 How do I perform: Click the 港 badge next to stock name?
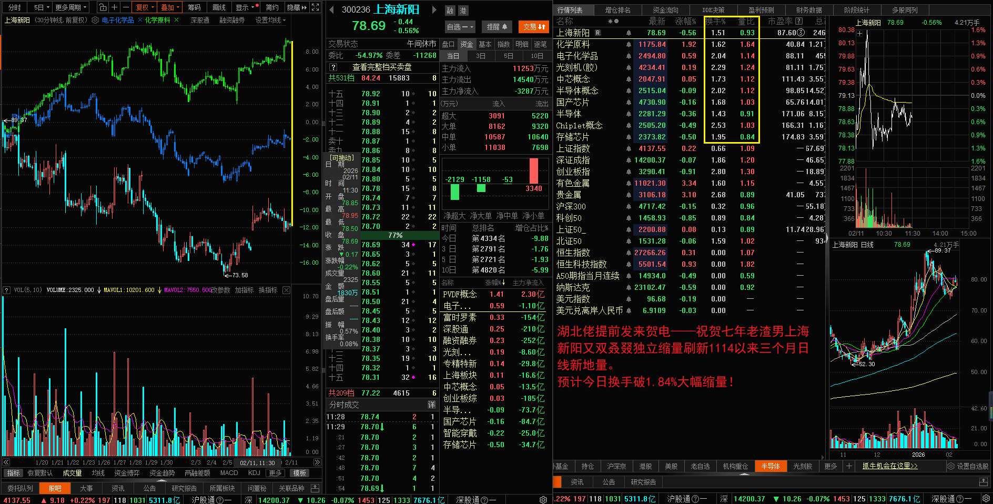pyautogui.click(x=463, y=11)
